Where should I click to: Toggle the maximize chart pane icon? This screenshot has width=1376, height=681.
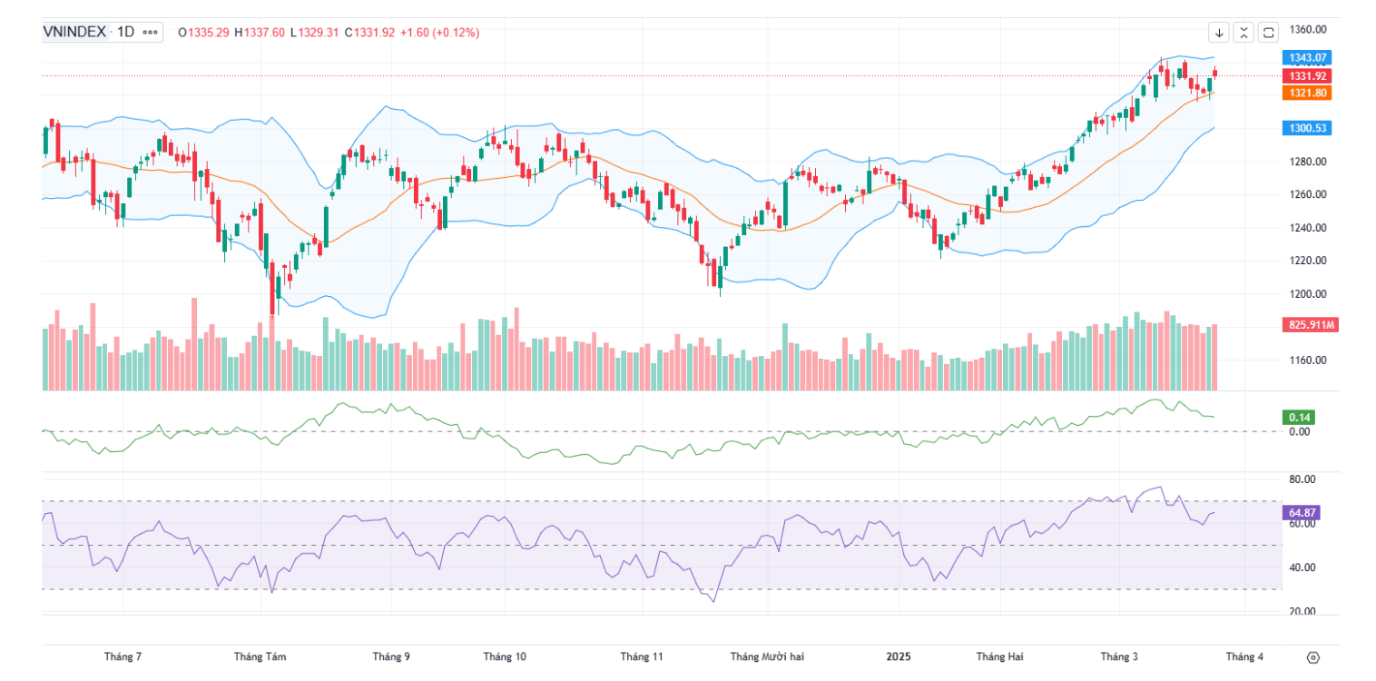click(x=1269, y=33)
